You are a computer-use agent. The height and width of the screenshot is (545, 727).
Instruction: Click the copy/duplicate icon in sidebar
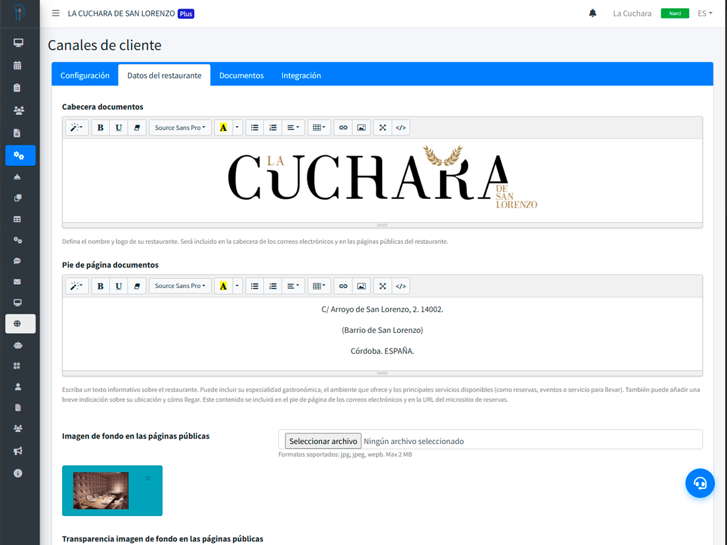pyautogui.click(x=18, y=198)
